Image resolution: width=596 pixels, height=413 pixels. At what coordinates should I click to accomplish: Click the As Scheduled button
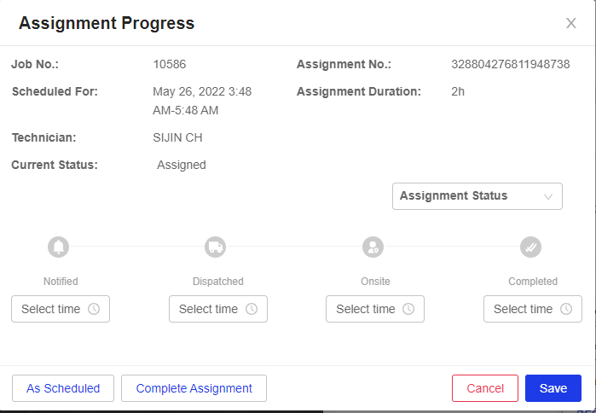[x=63, y=388]
